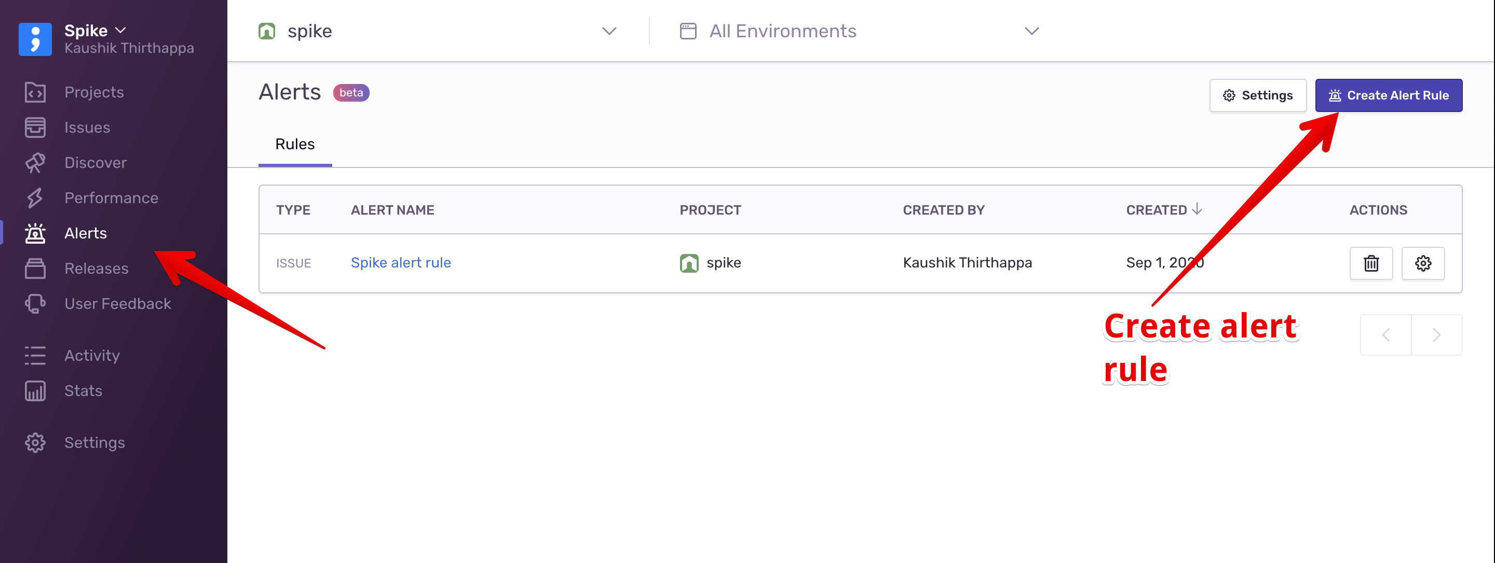Open the Releases sidebar icon
The height and width of the screenshot is (563, 1495).
35,269
